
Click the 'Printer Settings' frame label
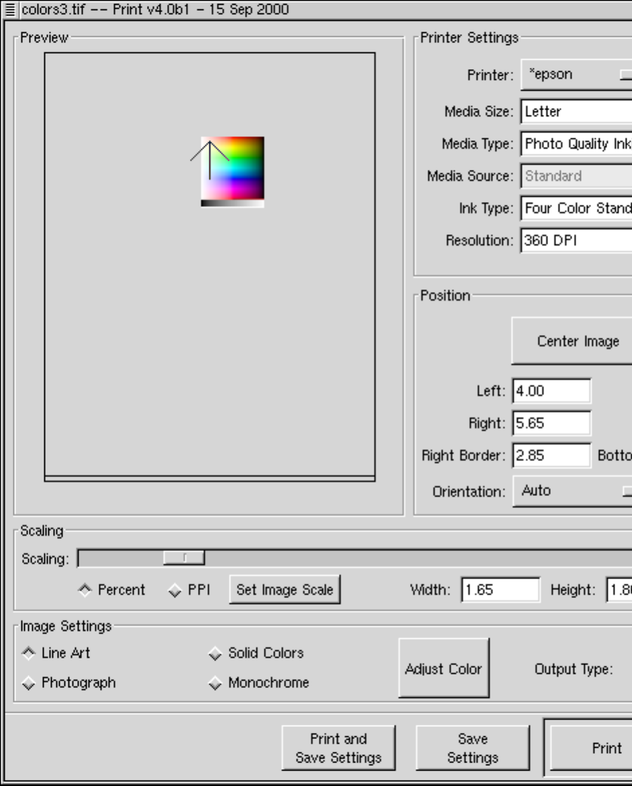(x=469, y=38)
